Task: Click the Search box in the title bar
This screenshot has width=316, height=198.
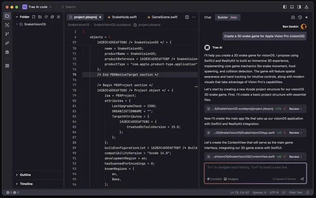Action: (x=69, y=7)
